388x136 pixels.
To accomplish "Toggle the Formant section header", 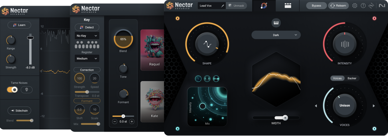I will (87, 101).
